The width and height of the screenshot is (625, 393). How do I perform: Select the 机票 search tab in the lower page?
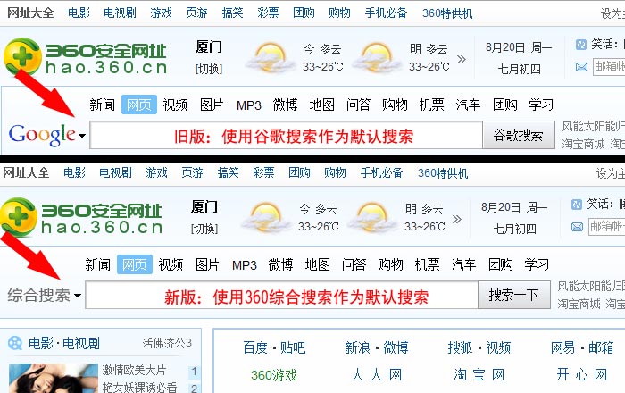(428, 264)
